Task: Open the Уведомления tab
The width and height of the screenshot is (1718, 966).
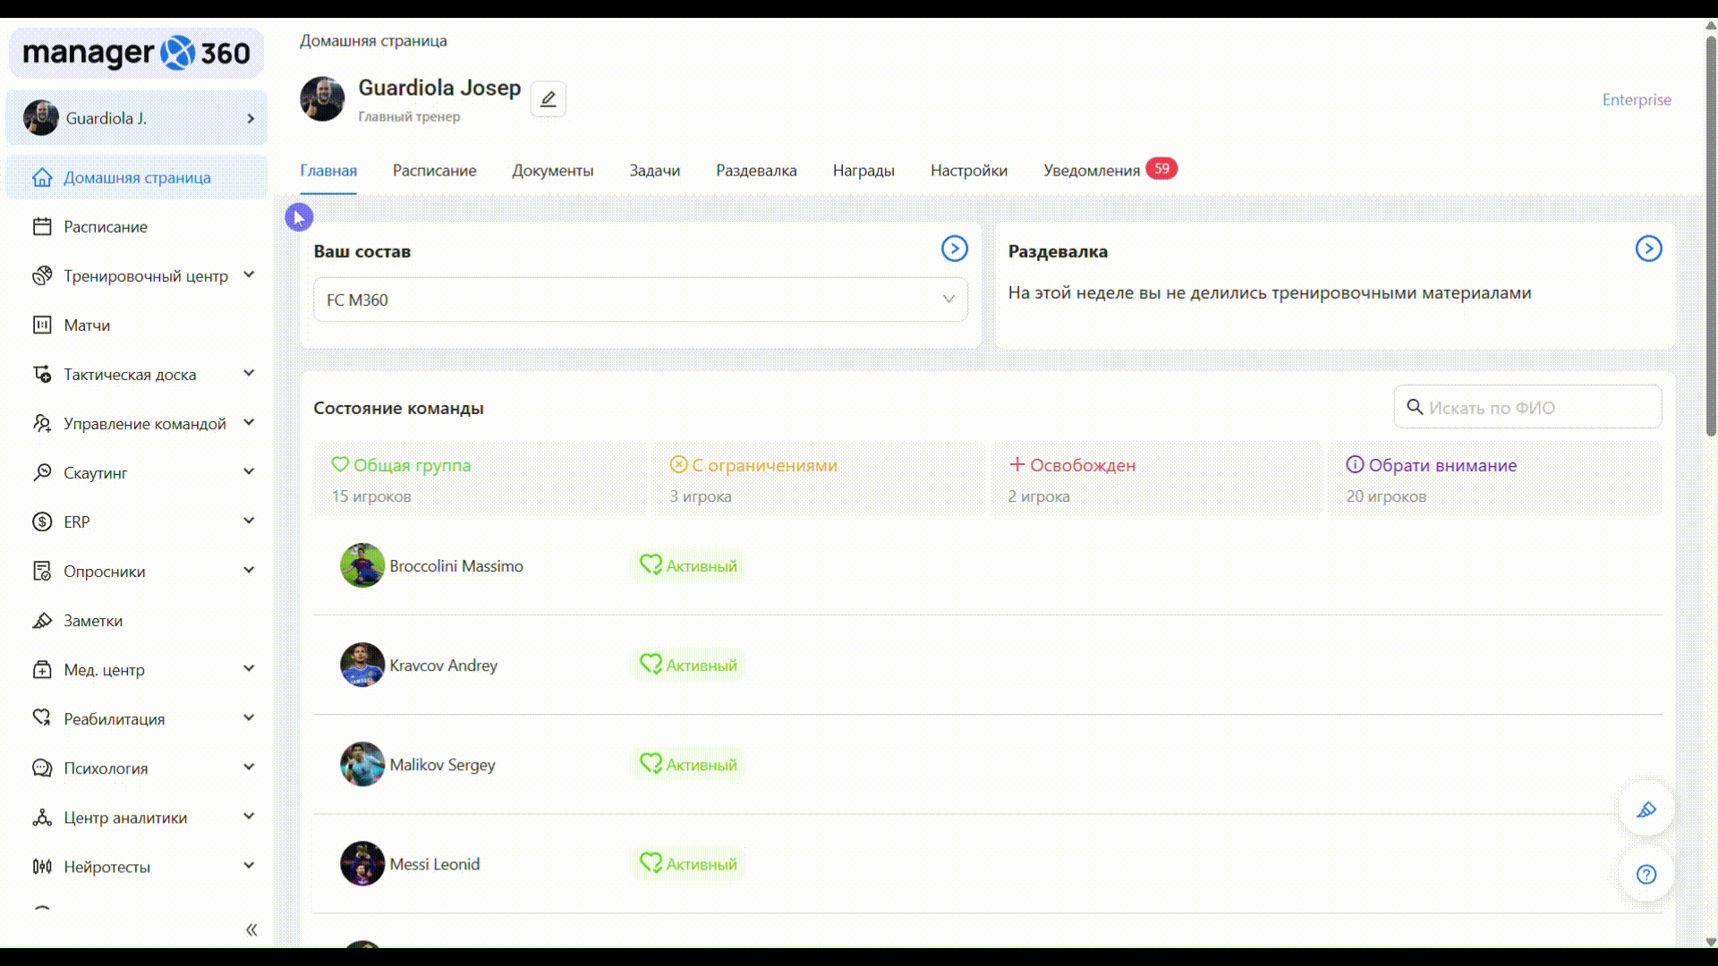Action: click(x=1092, y=171)
